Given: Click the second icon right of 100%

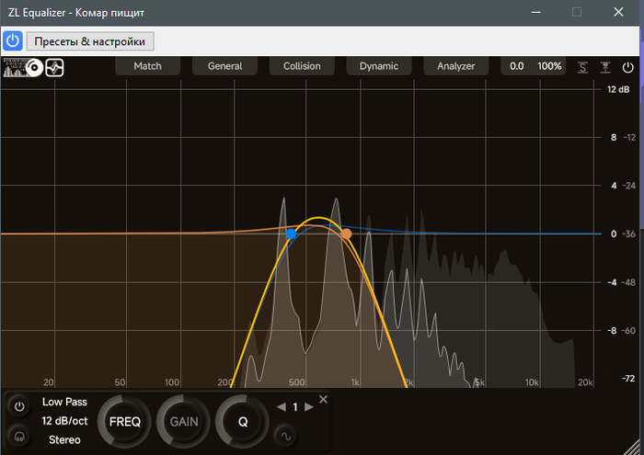Looking at the screenshot, I should pyautogui.click(x=605, y=67).
